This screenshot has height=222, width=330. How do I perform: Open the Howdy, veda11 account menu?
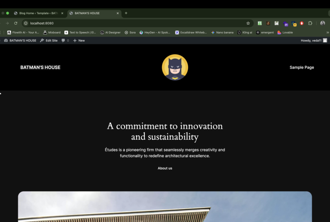314,41
